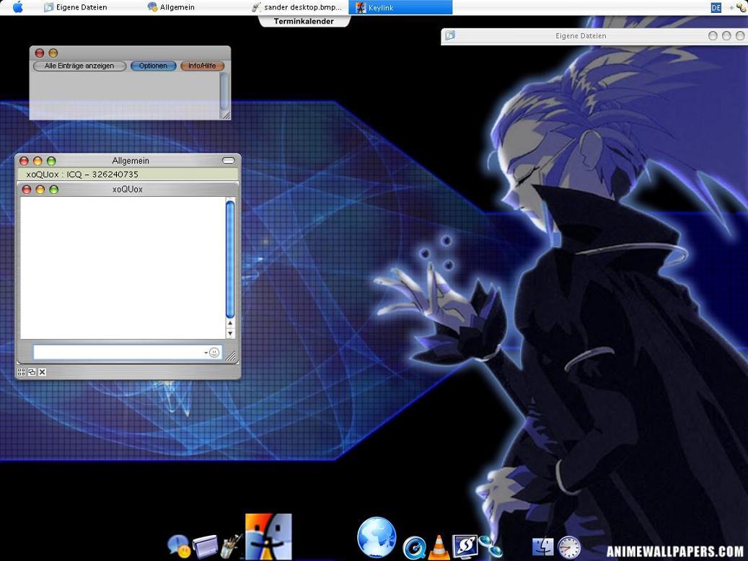
Task: Open the clock icon in the dock
Action: (569, 547)
